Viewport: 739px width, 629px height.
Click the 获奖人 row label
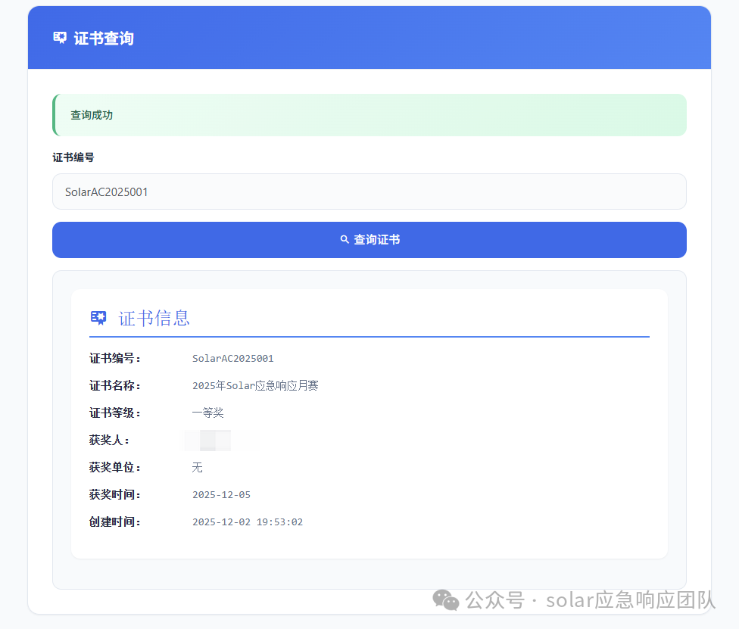point(109,440)
